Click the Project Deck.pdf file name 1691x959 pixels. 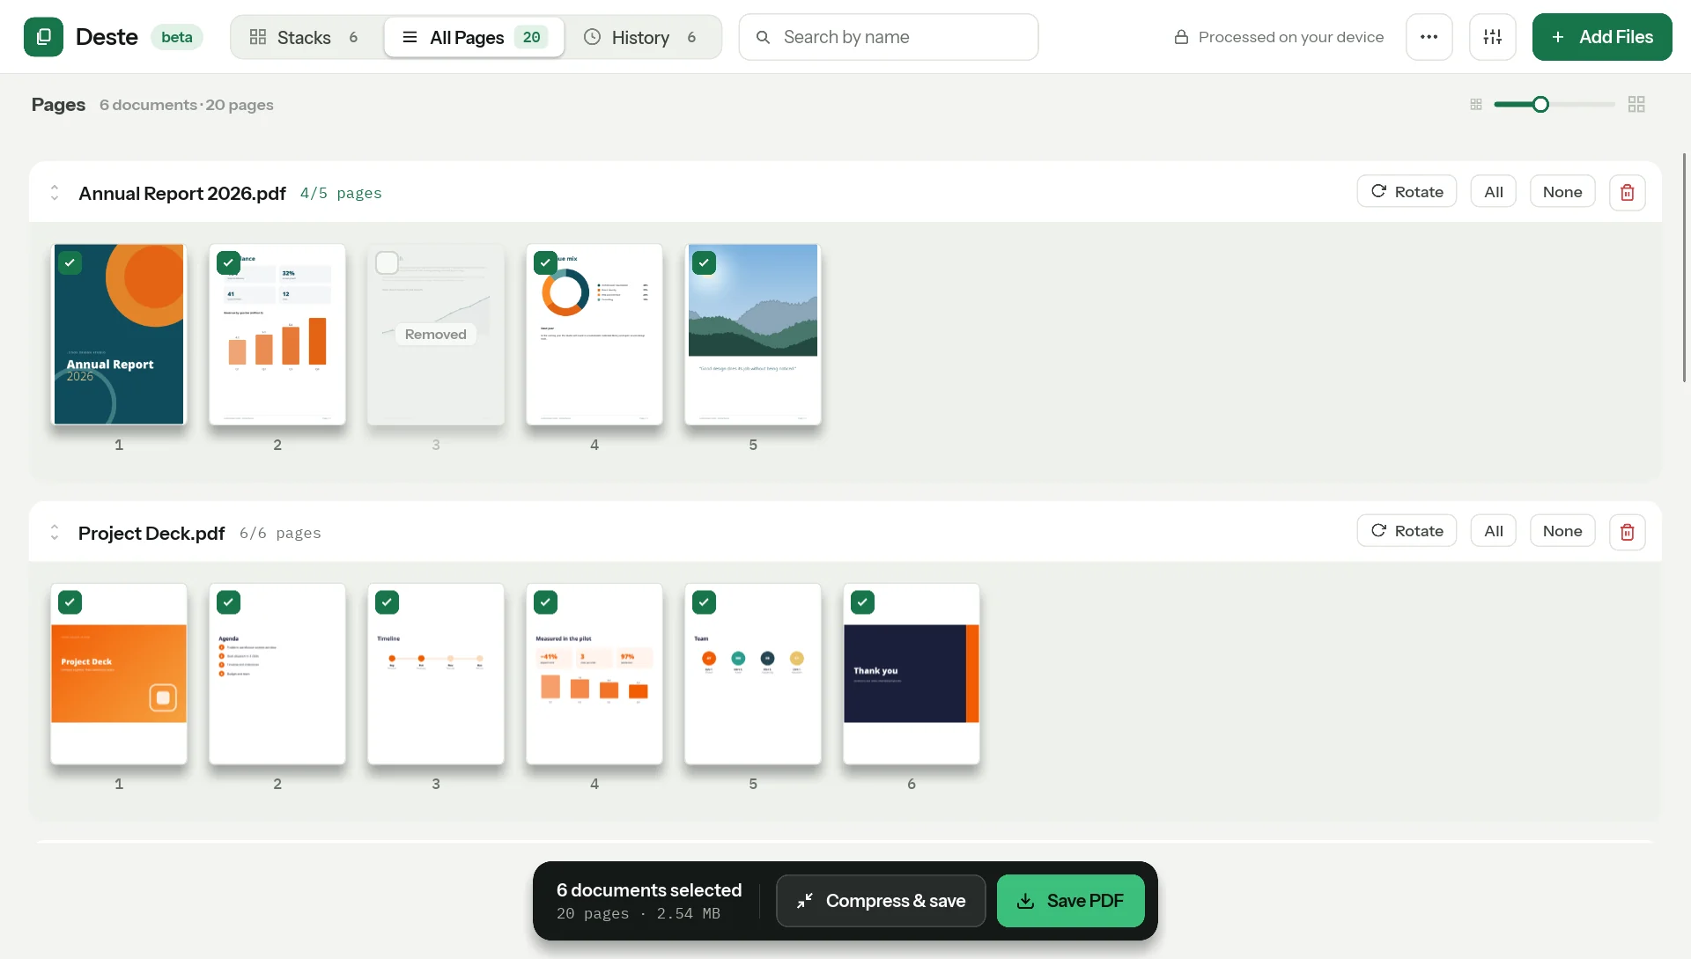pos(151,533)
